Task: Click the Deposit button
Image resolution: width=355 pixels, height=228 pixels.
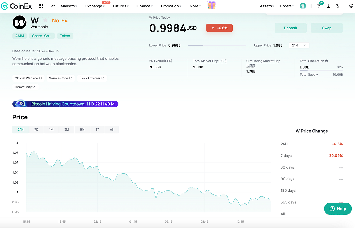Action: click(291, 28)
